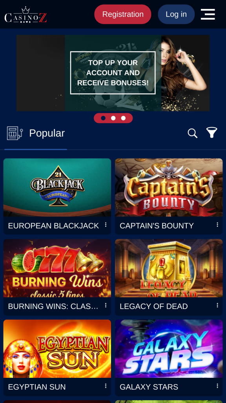Expand options for Galaxy Stars game

tap(217, 386)
